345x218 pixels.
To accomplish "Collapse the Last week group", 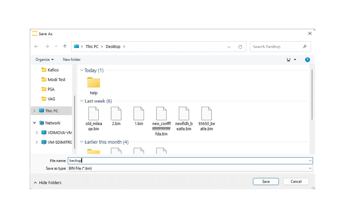I will 82,101.
